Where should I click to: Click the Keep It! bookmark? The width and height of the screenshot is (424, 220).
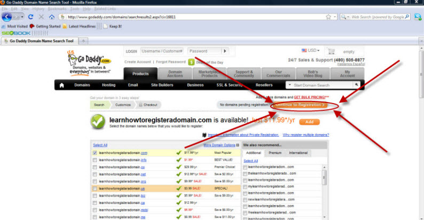[x=113, y=26]
